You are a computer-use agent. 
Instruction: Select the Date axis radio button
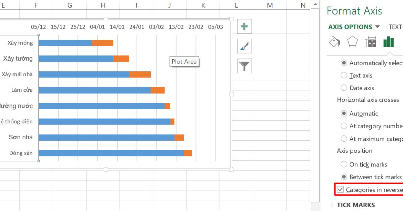(344, 88)
